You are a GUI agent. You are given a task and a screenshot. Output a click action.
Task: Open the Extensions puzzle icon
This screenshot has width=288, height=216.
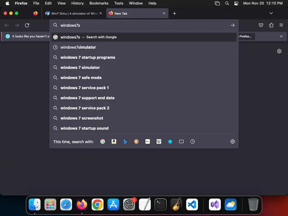point(271,25)
